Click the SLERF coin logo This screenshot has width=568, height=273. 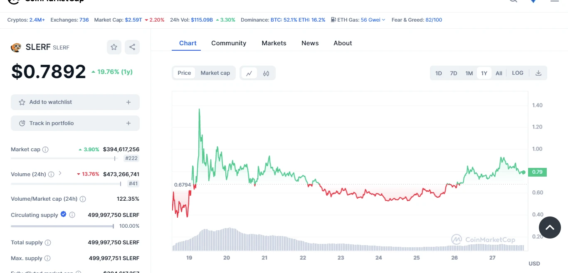(16, 47)
